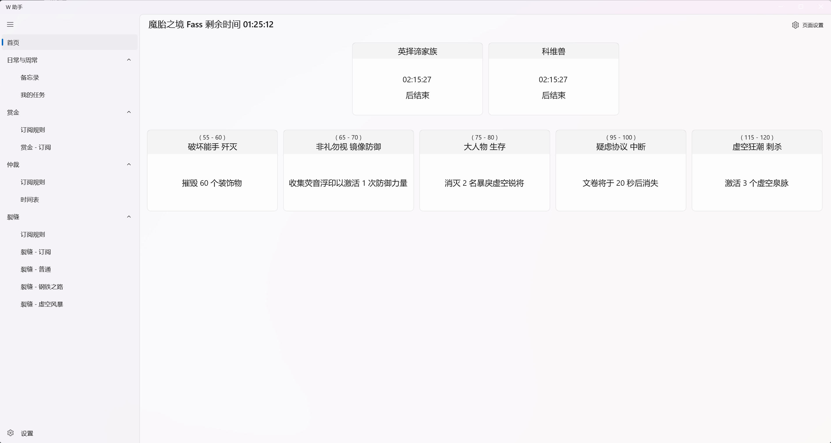Collapse the 赏金 section
Image resolution: width=831 pixels, height=443 pixels.
[129, 112]
